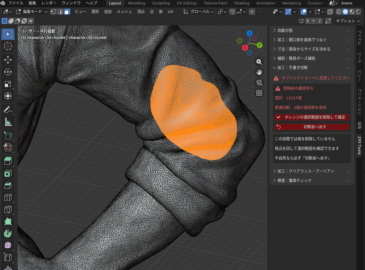
Task: Toggle X mirror axis button
Action: click(308, 21)
